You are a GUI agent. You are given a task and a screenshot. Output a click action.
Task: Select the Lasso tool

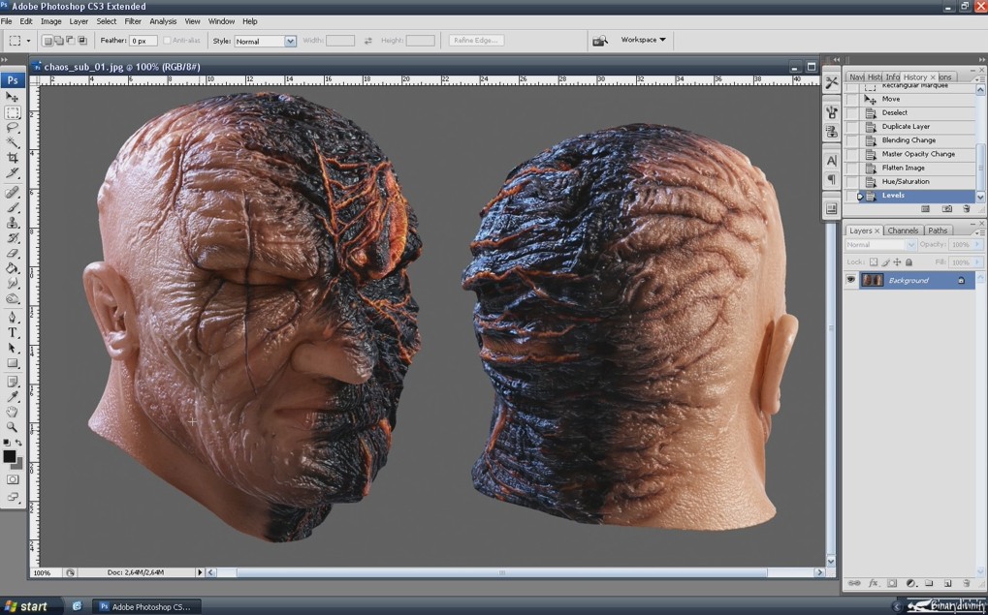point(12,127)
